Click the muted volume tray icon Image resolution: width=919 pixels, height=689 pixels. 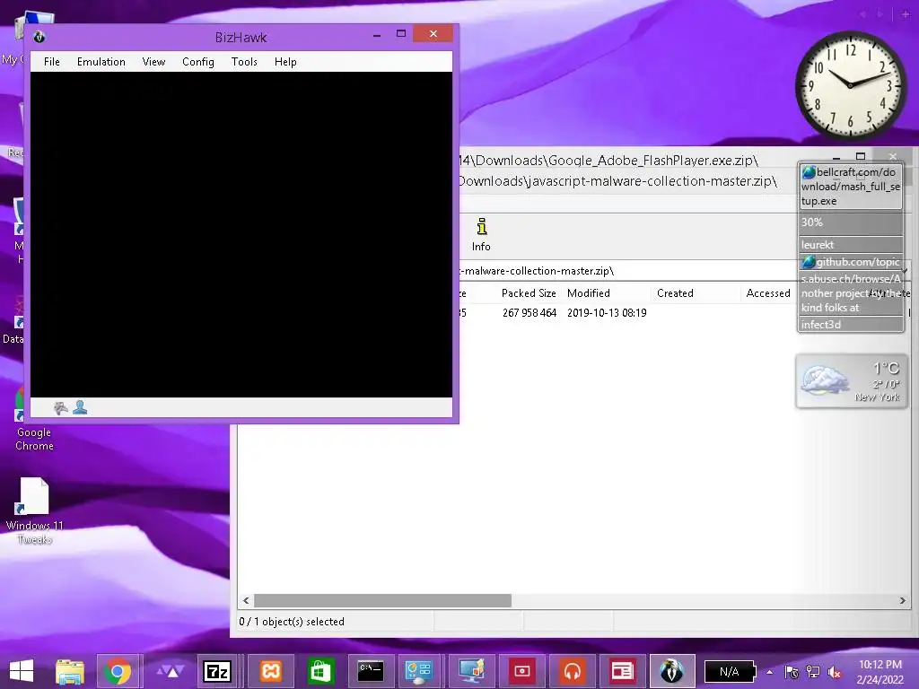[834, 672]
